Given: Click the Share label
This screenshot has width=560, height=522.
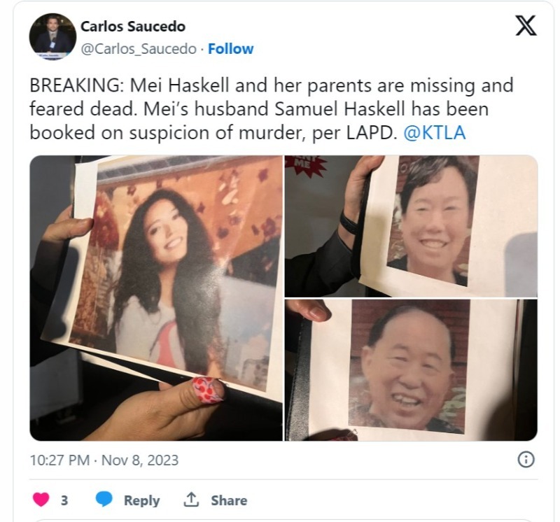Looking at the screenshot, I should [229, 500].
